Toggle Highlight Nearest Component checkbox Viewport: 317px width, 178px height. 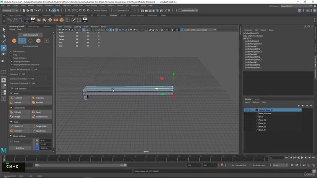coord(11,65)
